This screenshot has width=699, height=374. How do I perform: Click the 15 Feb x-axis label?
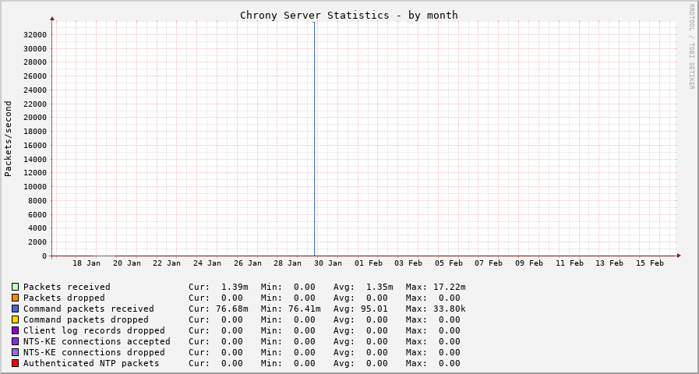650,263
